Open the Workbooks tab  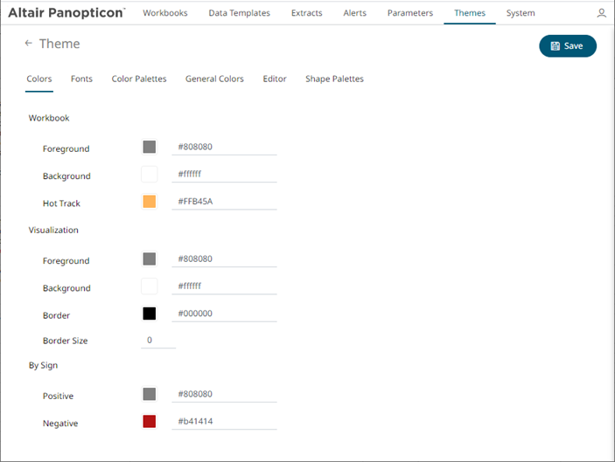[x=164, y=13]
